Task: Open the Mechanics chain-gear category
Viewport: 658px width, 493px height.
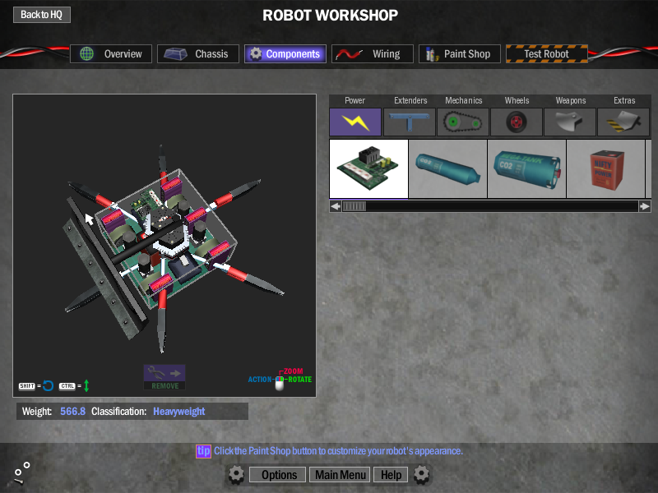Action: click(x=463, y=122)
